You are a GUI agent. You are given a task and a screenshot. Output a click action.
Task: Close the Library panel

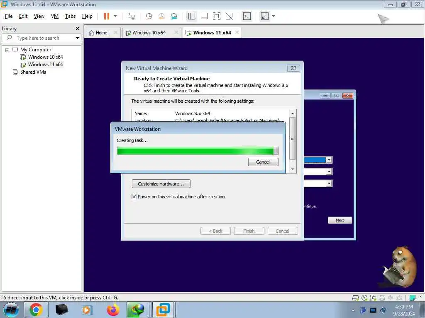pyautogui.click(x=78, y=29)
